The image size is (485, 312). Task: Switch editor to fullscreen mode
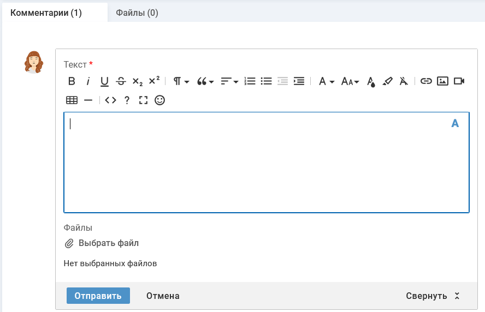143,100
